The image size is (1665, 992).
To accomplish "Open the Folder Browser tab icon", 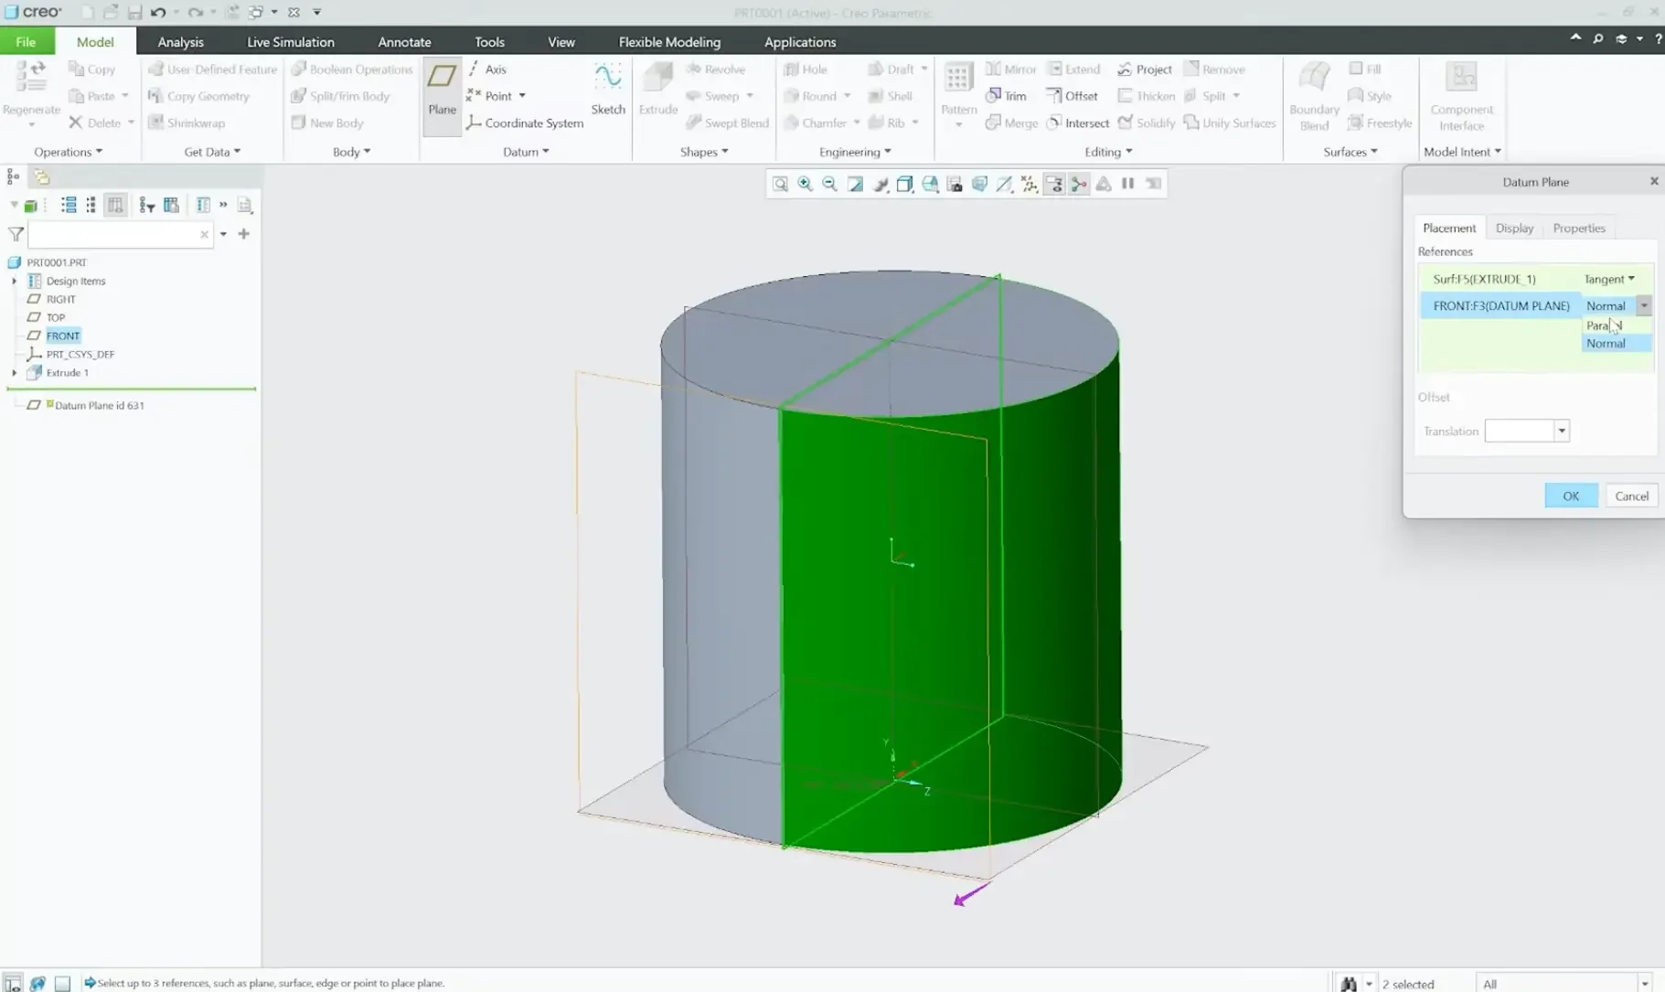I will (x=41, y=176).
